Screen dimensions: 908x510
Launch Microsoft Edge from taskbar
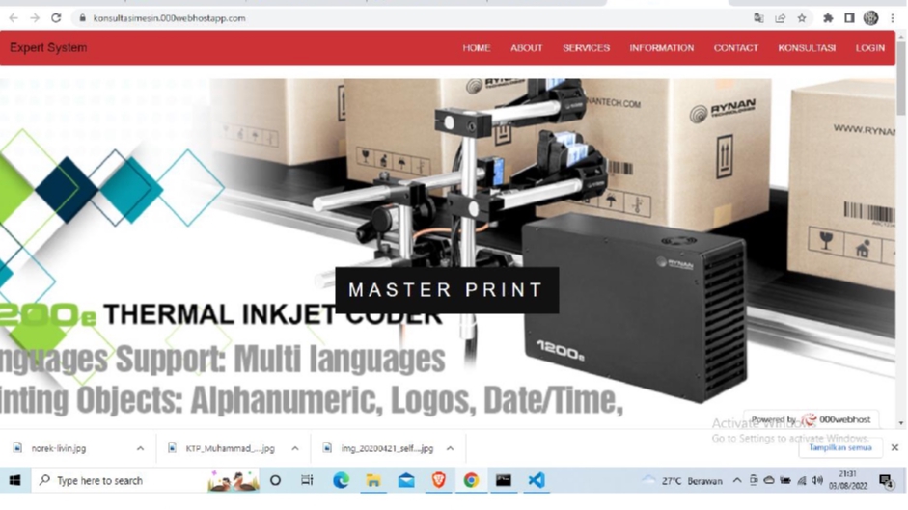341,480
